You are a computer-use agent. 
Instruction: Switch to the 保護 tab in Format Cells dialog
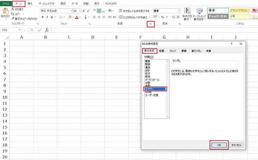pos(209,51)
